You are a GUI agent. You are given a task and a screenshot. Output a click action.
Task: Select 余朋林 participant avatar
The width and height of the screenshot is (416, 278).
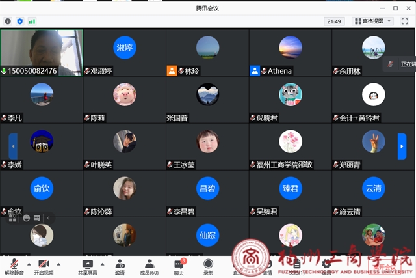tap(374, 48)
